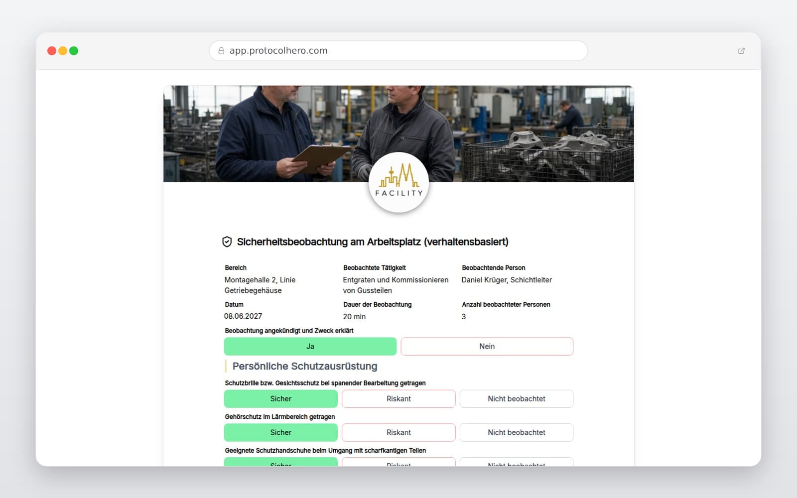Select Nein for Beobachtung angekündigt
This screenshot has height=498, width=797.
coord(487,347)
